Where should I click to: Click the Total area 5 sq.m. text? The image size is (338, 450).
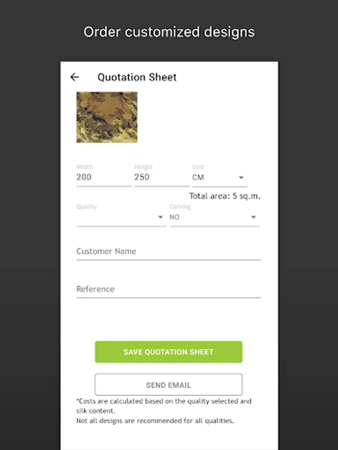click(x=224, y=196)
